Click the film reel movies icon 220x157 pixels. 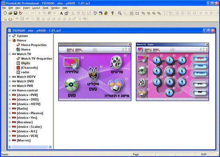[x=116, y=62]
